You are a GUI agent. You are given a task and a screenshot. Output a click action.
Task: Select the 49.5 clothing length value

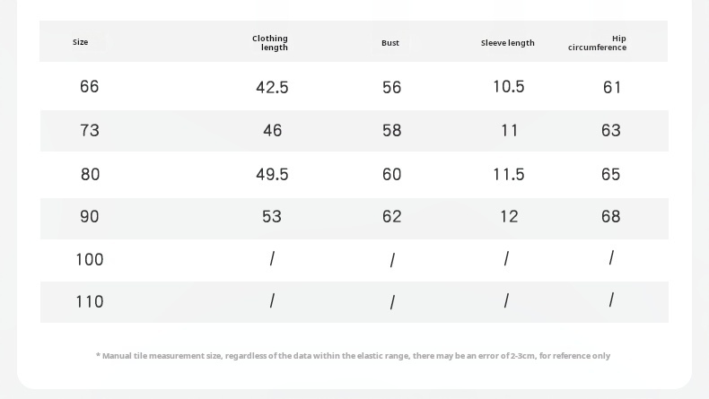pos(272,175)
